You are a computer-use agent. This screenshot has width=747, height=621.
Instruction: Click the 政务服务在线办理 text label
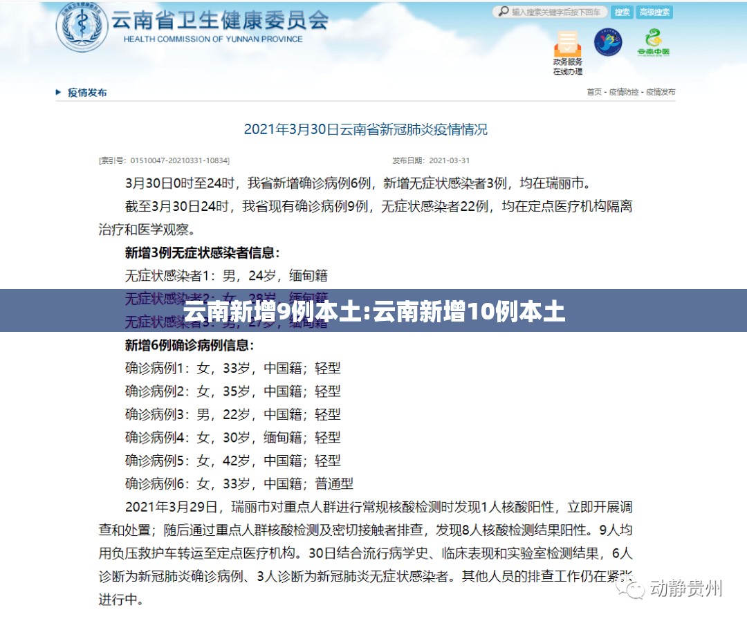click(567, 66)
